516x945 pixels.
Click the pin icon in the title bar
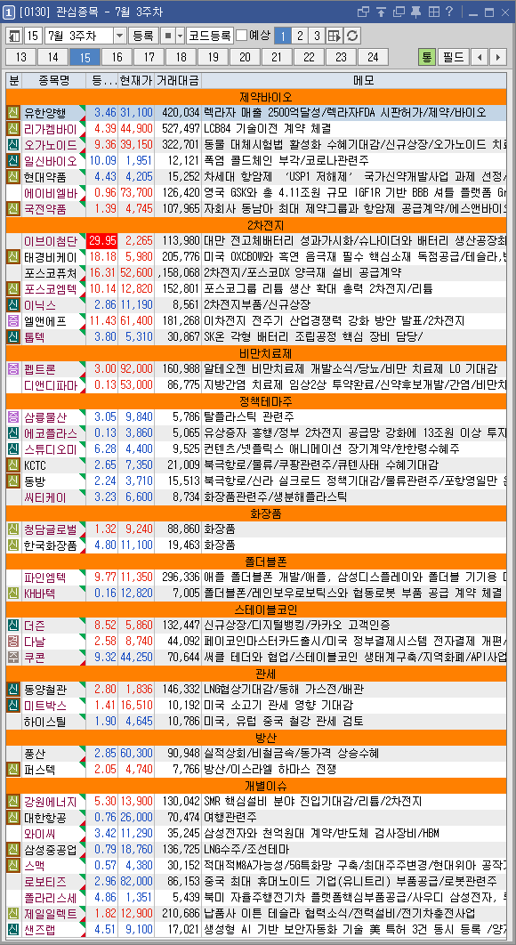[415, 12]
